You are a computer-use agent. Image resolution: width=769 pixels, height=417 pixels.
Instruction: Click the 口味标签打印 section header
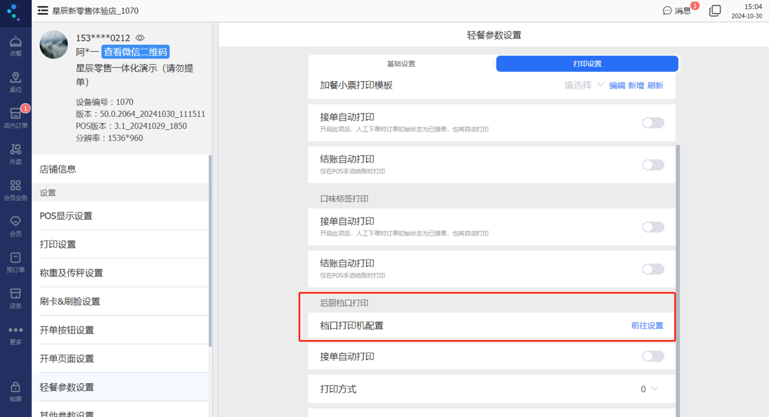(344, 199)
